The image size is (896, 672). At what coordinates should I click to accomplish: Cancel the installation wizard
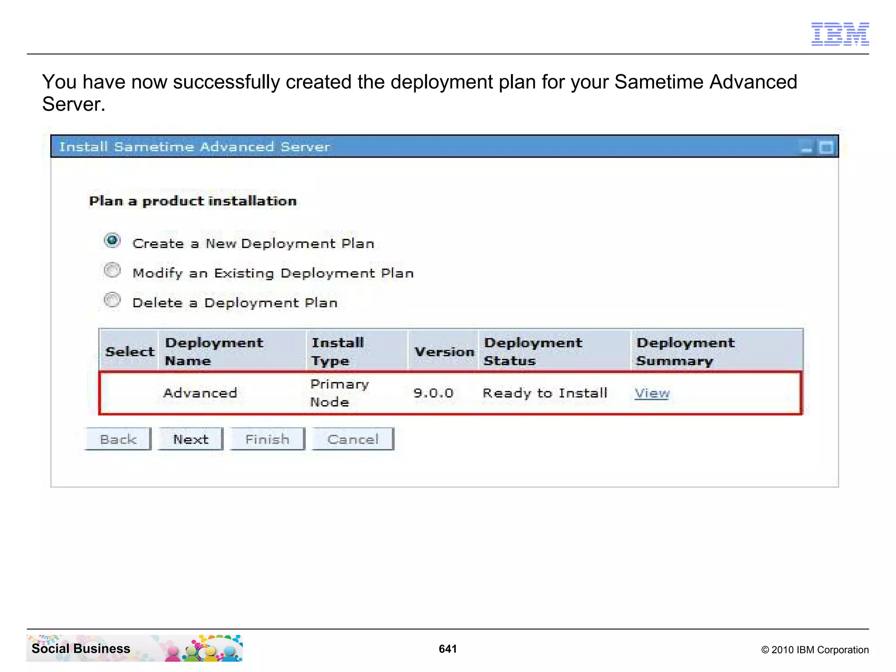[353, 439]
